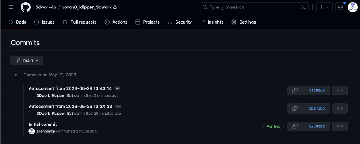Browse repository at commit 1f183d0
Screen dimensions: 360x144
(x=340, y=90)
